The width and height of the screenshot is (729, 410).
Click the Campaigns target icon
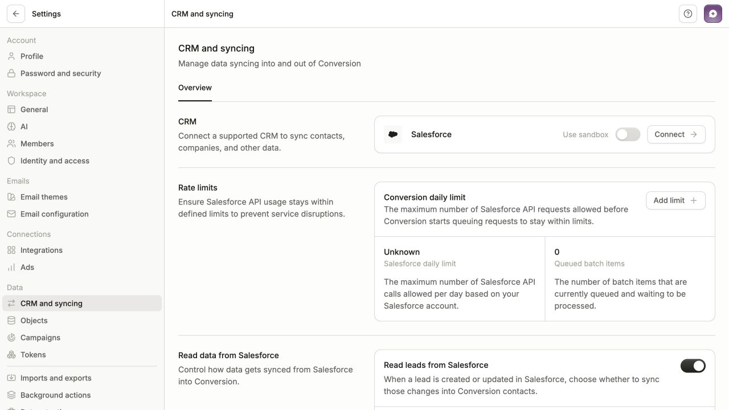coord(11,338)
